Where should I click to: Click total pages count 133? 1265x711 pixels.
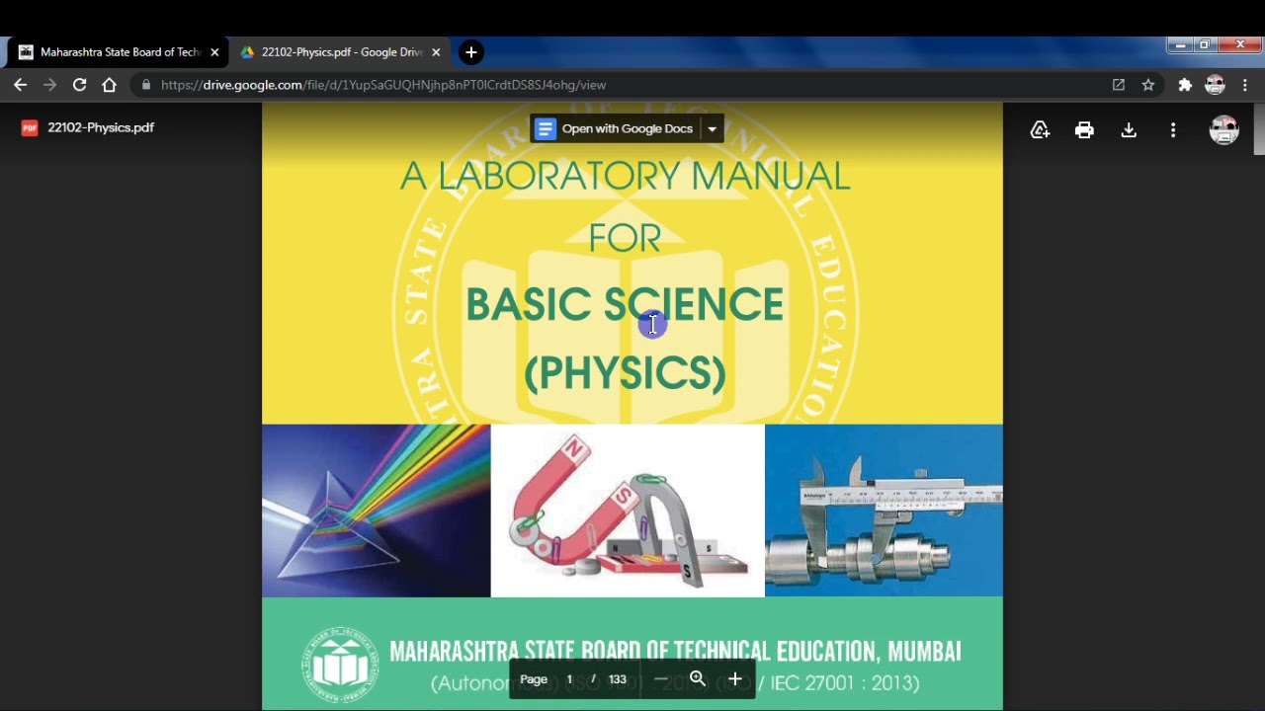point(618,679)
